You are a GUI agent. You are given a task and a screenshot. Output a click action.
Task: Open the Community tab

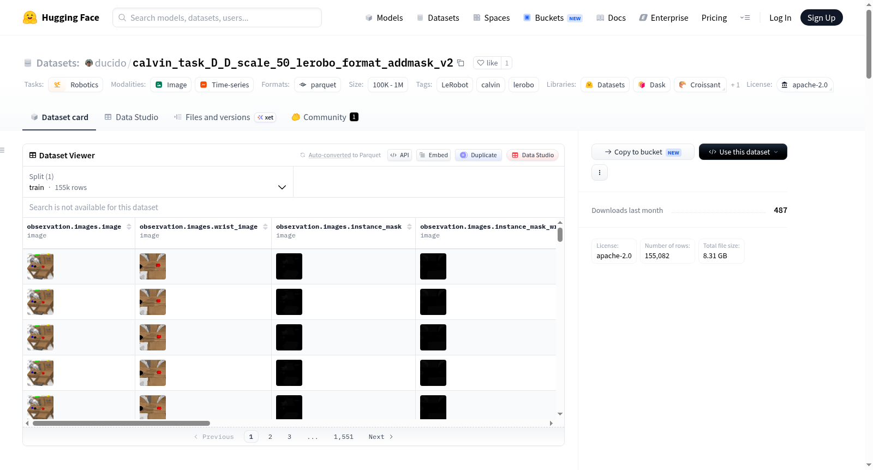point(325,117)
